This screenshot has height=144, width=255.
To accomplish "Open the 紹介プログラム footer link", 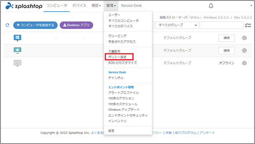I will [186, 133].
